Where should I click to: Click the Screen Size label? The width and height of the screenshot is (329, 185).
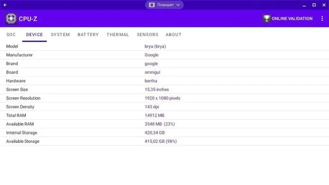tap(17, 89)
